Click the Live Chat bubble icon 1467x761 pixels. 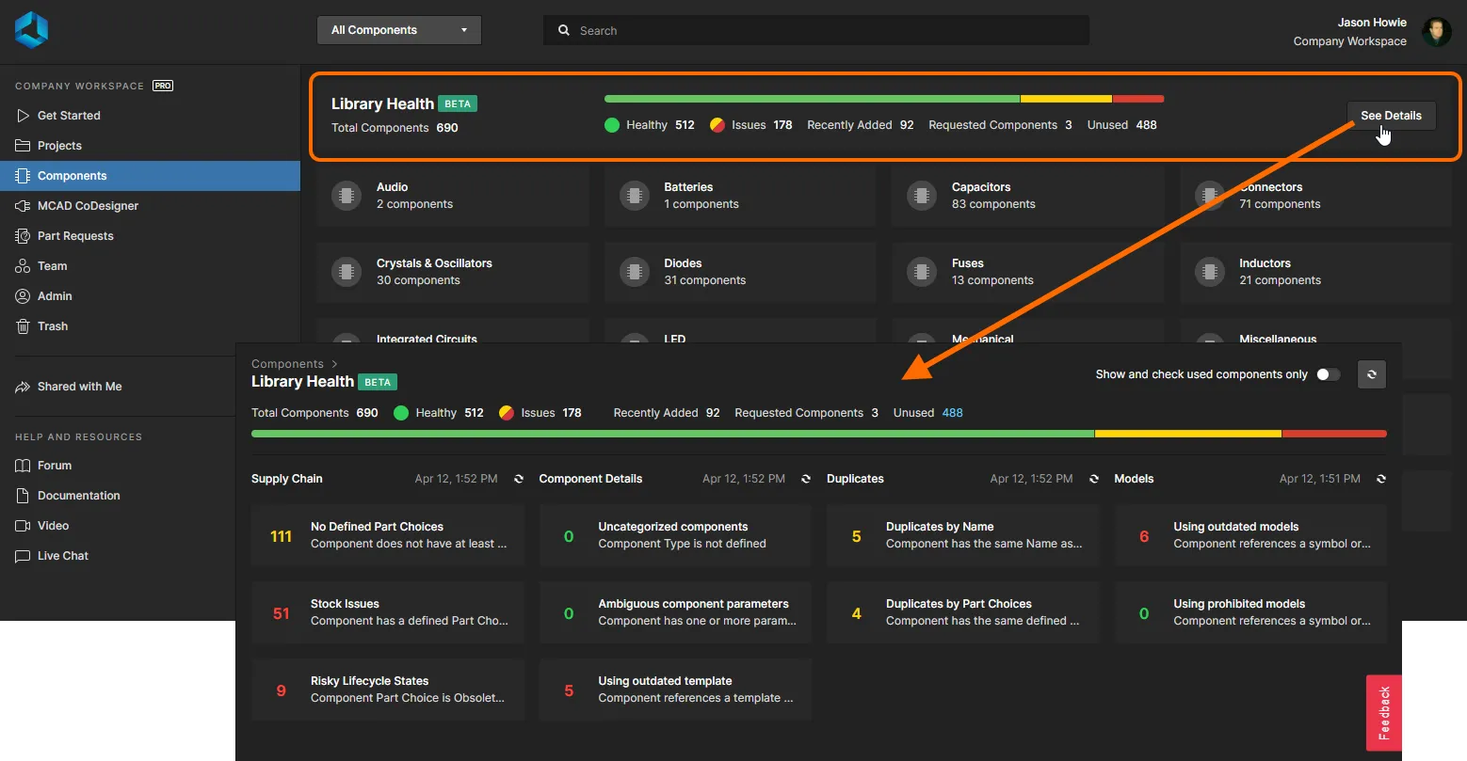pos(23,556)
